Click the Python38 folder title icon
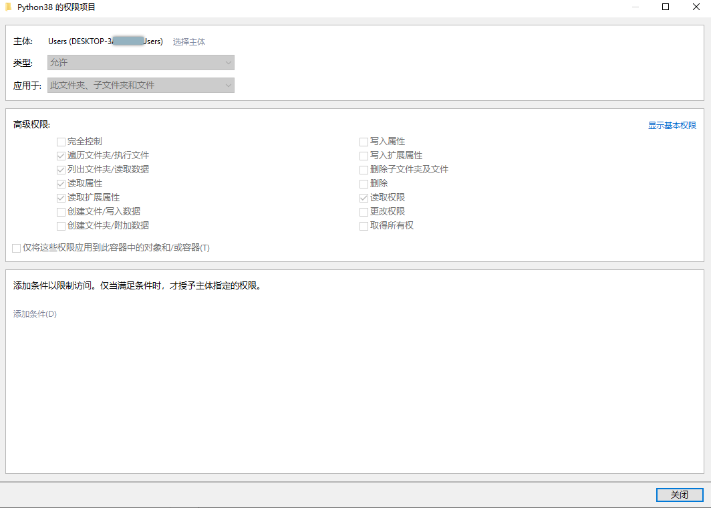 [8, 7]
